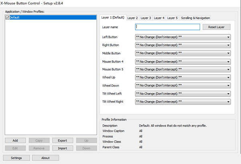Open the Wheel Down action dropdown

(x=183, y=86)
